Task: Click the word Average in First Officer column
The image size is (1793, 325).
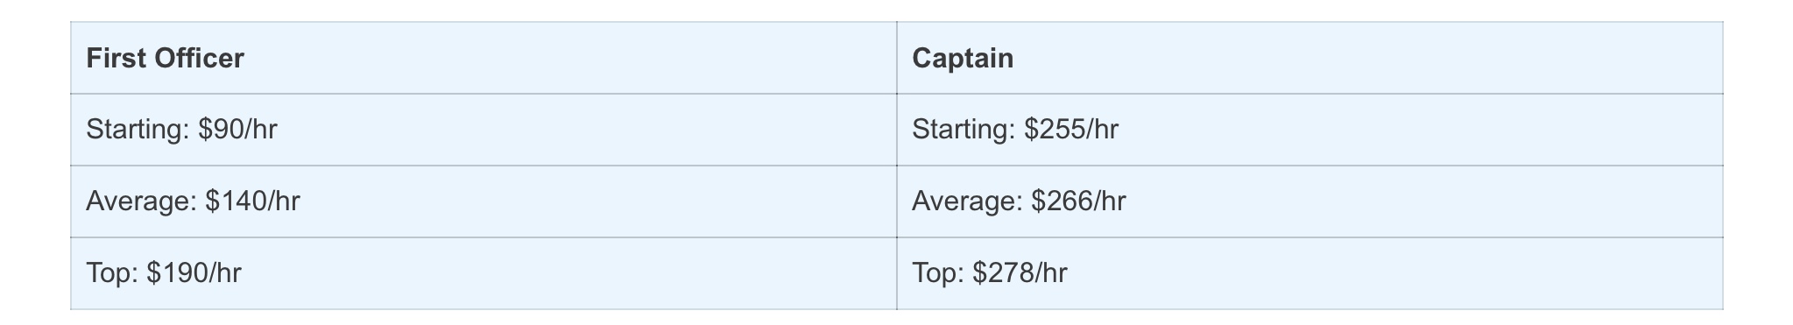Action: tap(138, 202)
